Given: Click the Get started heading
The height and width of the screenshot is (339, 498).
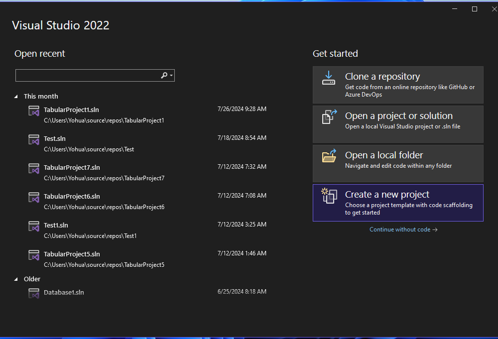Looking at the screenshot, I should pos(335,54).
